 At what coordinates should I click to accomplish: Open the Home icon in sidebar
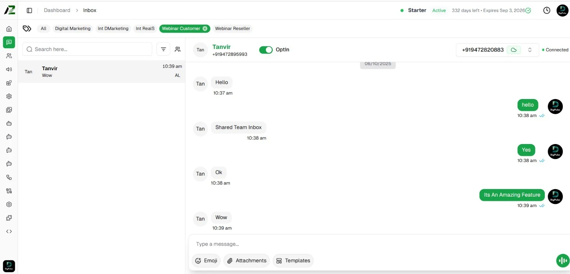click(x=9, y=29)
